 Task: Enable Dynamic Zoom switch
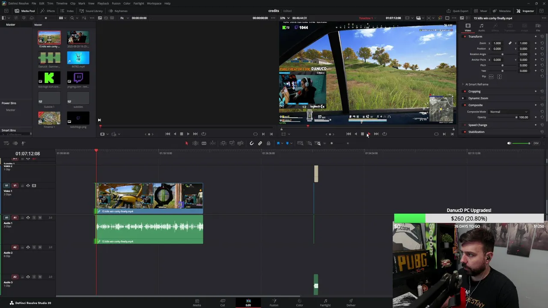pyautogui.click(x=465, y=98)
